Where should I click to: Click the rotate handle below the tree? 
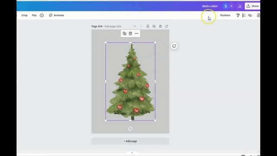click(x=130, y=129)
